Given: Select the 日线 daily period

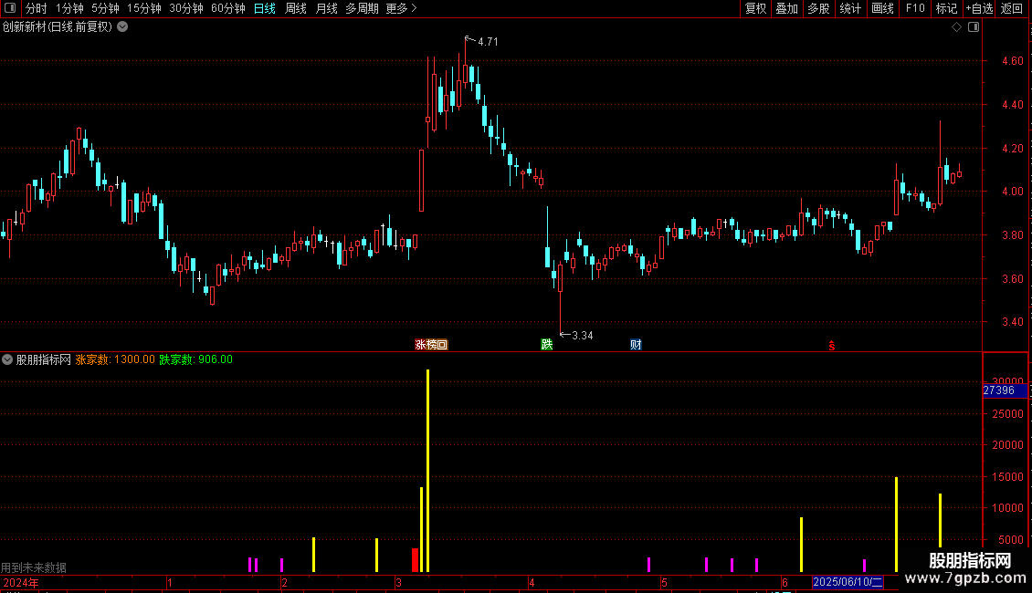Looking at the screenshot, I should tap(265, 8).
